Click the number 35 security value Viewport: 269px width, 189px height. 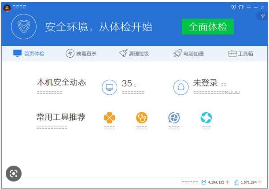(x=127, y=83)
